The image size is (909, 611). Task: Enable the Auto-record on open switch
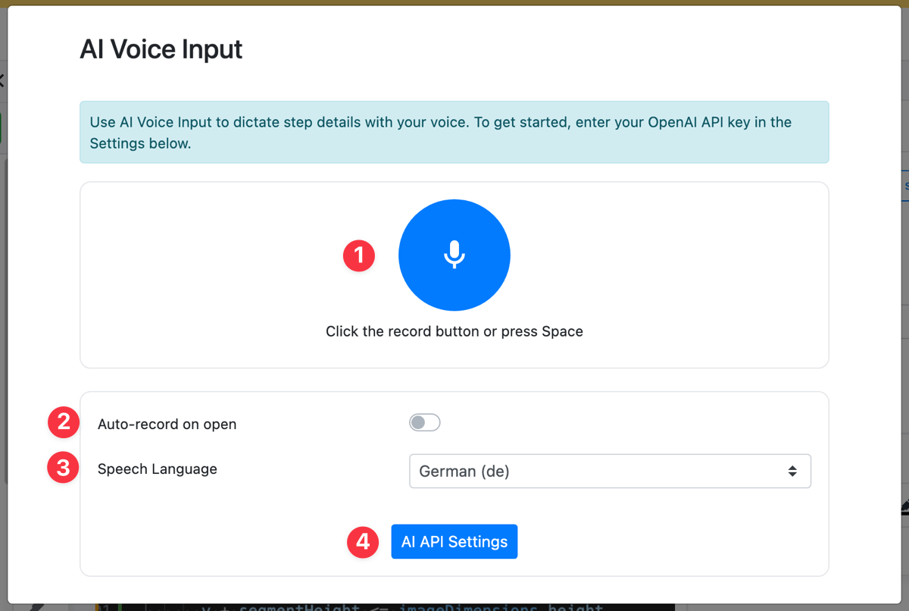pyautogui.click(x=424, y=423)
